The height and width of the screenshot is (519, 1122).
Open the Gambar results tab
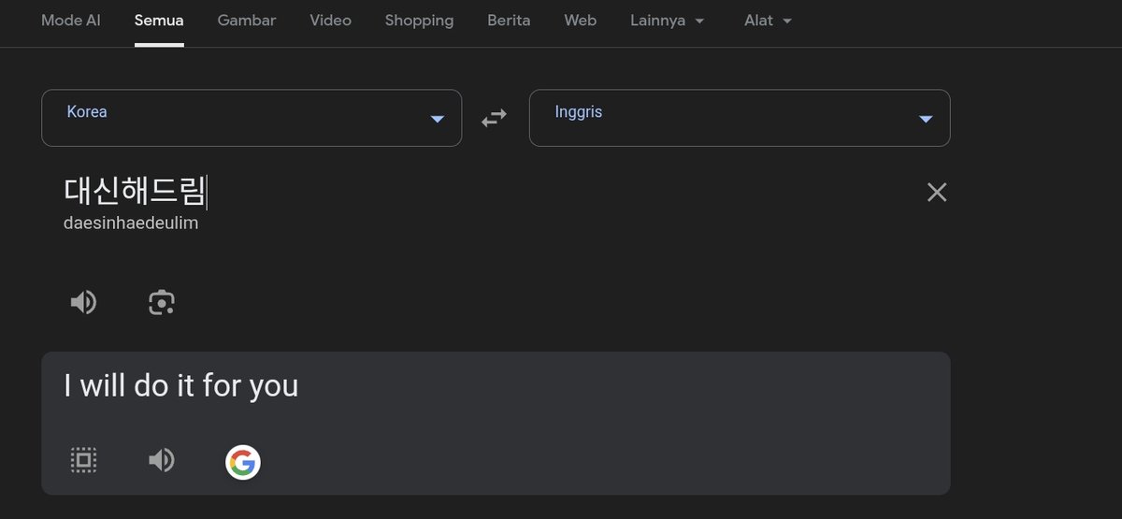(247, 21)
